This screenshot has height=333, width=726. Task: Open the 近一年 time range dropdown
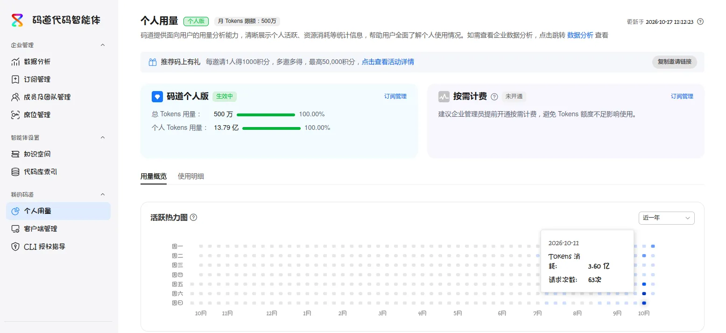click(x=666, y=218)
